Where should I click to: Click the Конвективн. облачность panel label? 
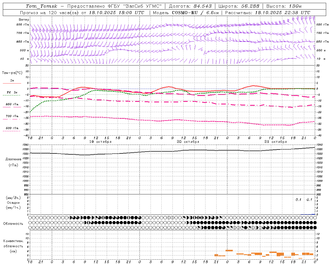point(13,244)
